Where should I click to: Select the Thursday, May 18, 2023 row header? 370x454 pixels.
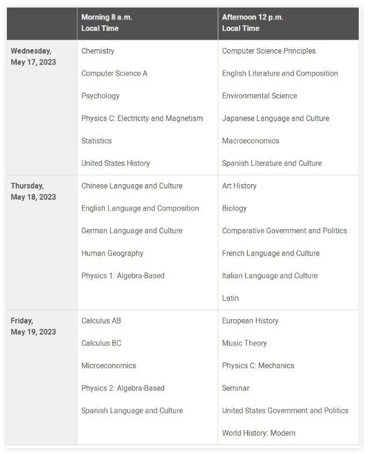42,243
